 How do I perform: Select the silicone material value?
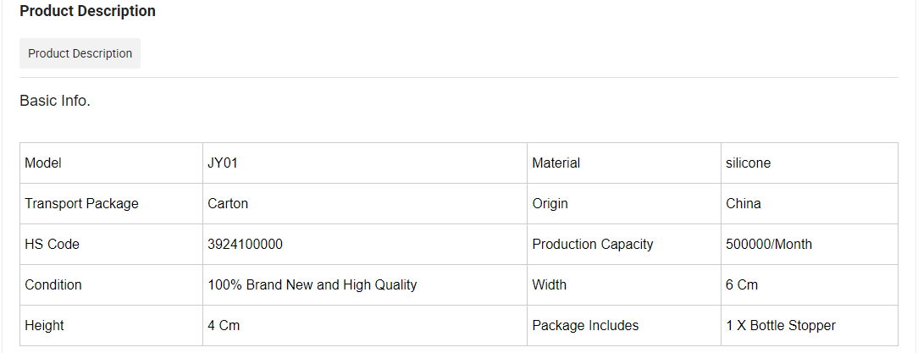[x=749, y=163]
